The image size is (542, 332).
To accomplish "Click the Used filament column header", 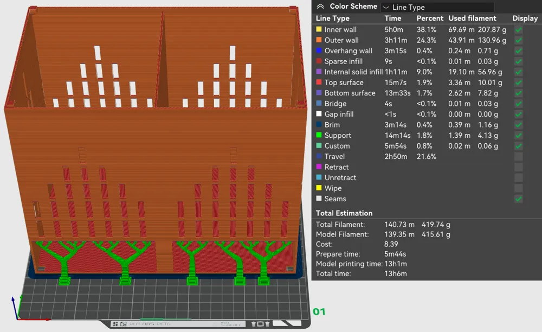I will [472, 18].
